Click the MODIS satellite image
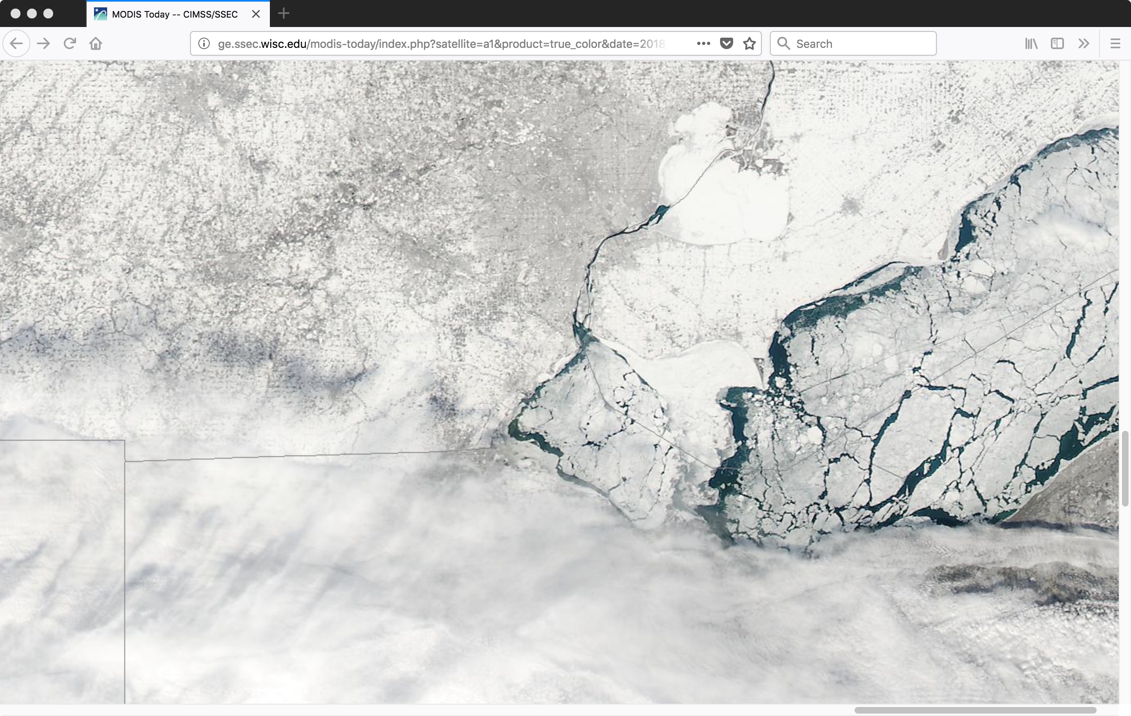The width and height of the screenshot is (1131, 716). pyautogui.click(x=559, y=382)
